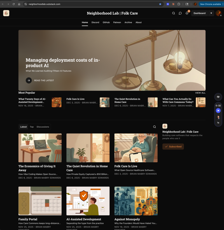Image resolution: width=224 pixels, height=230 pixels.
Task: Click the search icon in the Substack header
Action: coord(174,13)
